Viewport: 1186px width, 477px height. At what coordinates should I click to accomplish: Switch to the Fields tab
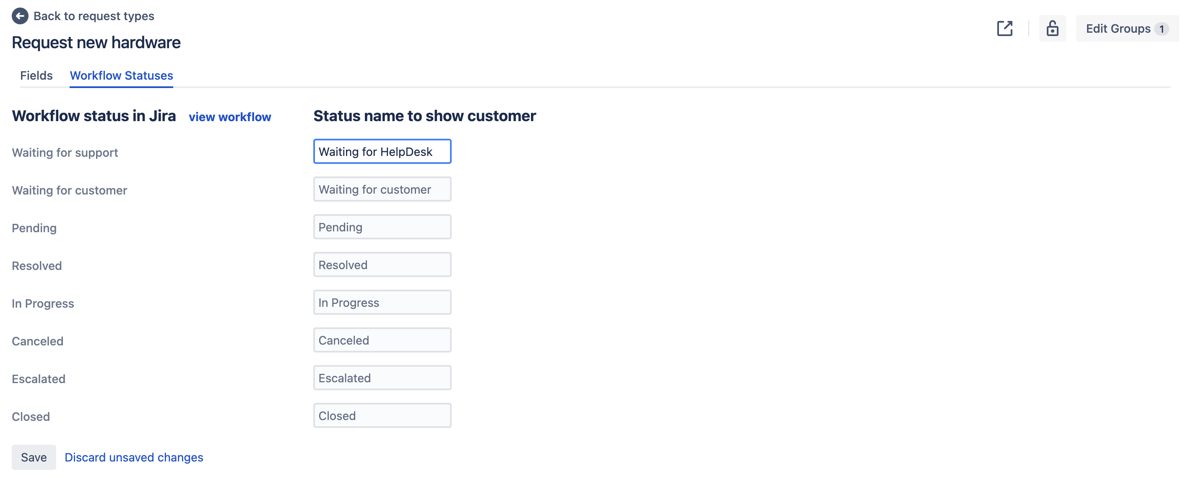pos(36,75)
